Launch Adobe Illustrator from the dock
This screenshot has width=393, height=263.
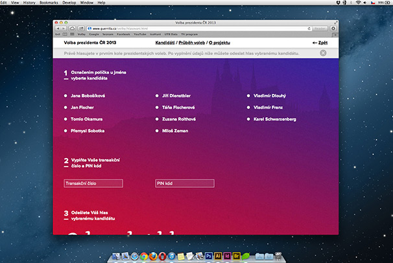pos(219,256)
